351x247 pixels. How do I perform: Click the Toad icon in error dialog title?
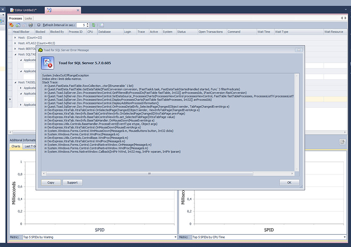[40, 50]
